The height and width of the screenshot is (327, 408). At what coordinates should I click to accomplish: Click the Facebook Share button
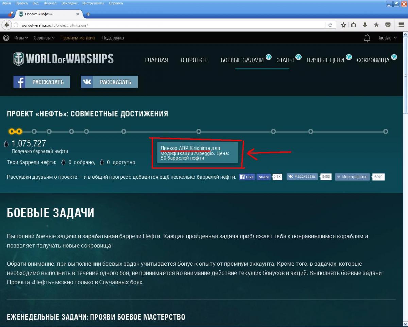(264, 177)
